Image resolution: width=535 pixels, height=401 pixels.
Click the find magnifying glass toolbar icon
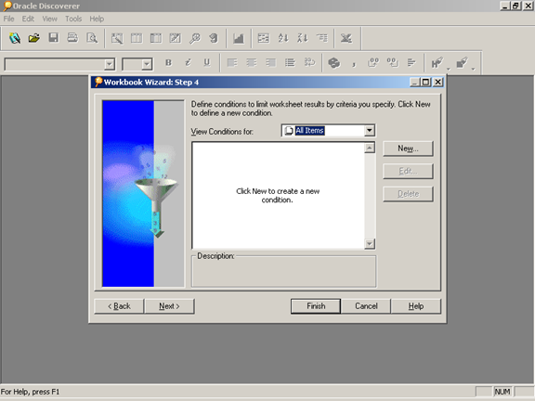tap(195, 38)
